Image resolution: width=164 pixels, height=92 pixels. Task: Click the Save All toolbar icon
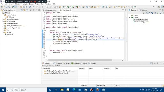pos(9,7)
